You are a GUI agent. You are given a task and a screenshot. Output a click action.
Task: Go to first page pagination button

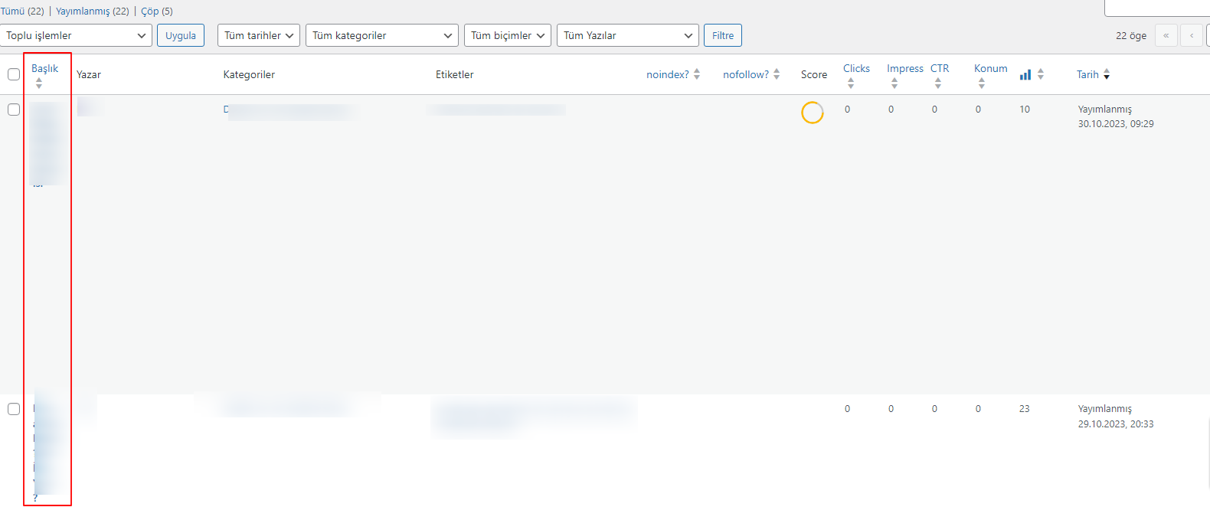click(1166, 35)
